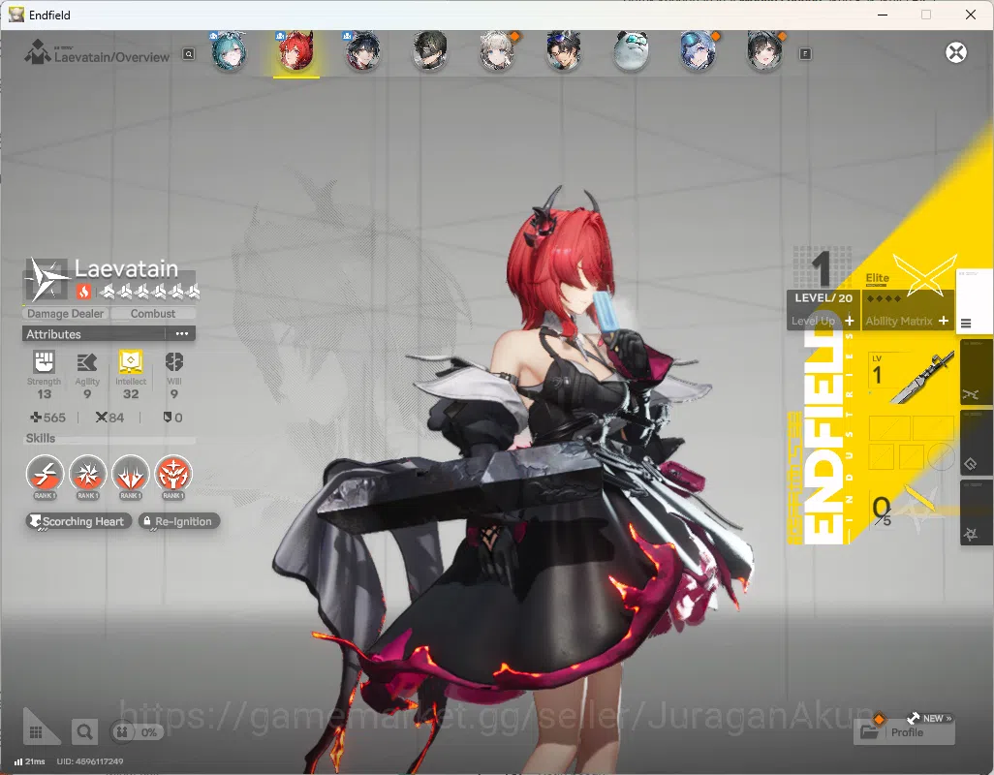Click the Q previous-operator key icon
994x775 pixels.
[189, 54]
